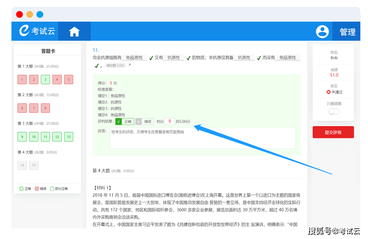Click the 未通过 status icon
368x239 pixels.
point(329,92)
